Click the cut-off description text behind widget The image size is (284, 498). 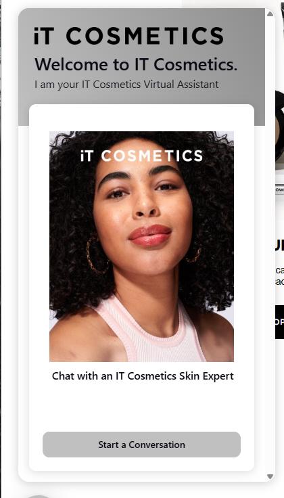coord(279,275)
